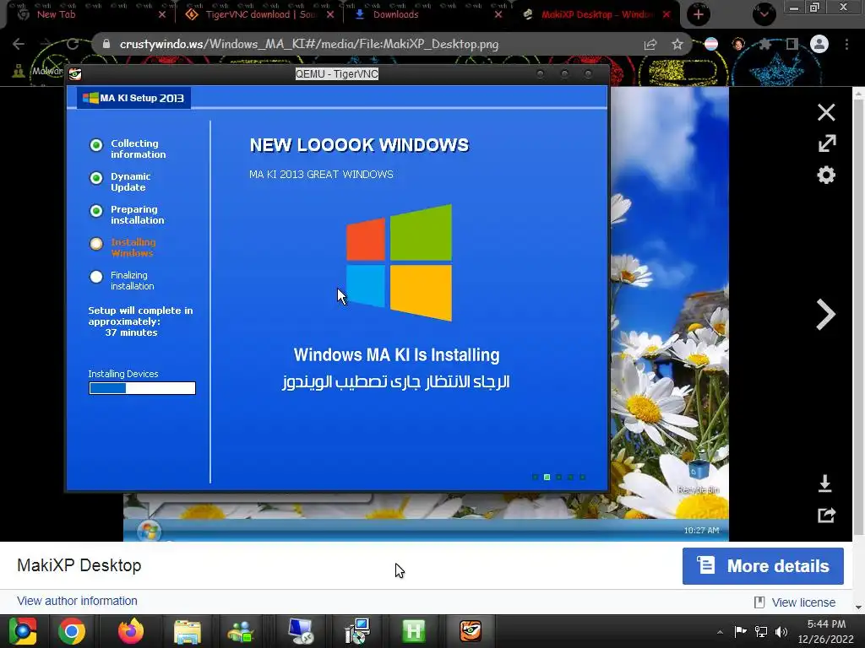Reload the page in the browser
865x648 pixels.
pos(73,44)
